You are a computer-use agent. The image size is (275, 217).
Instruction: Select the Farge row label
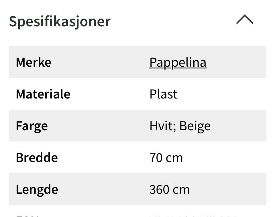[x=32, y=125]
